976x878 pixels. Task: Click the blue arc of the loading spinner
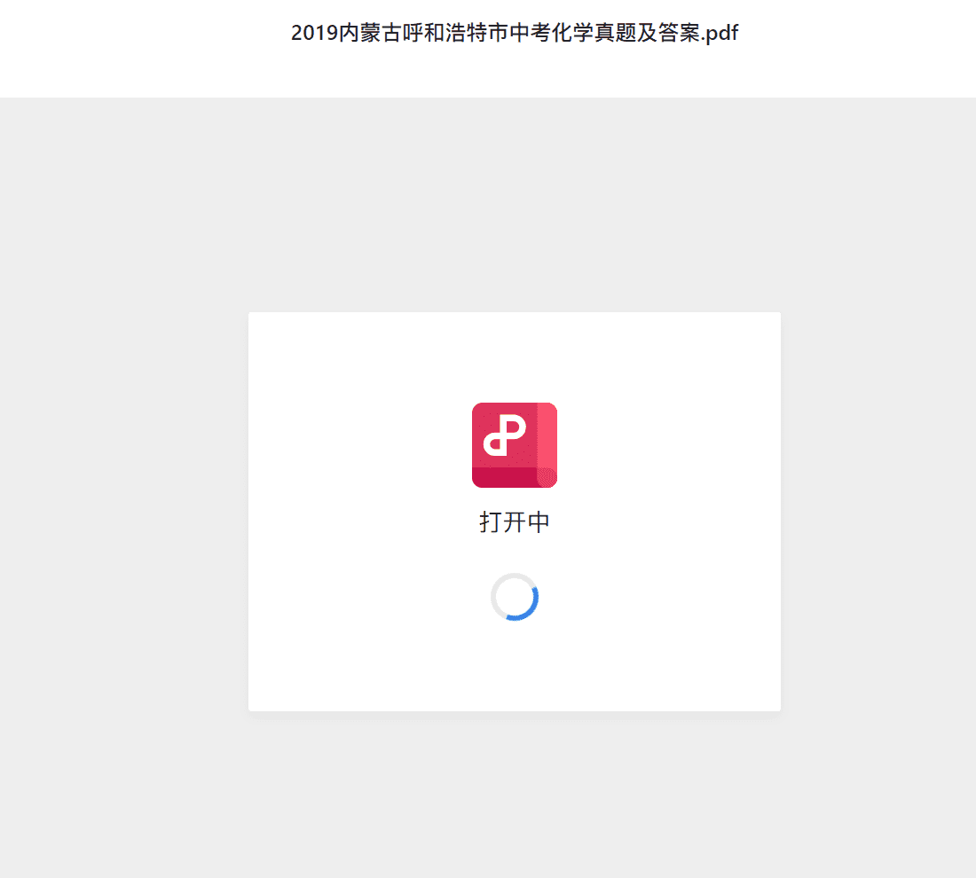[x=526, y=605]
